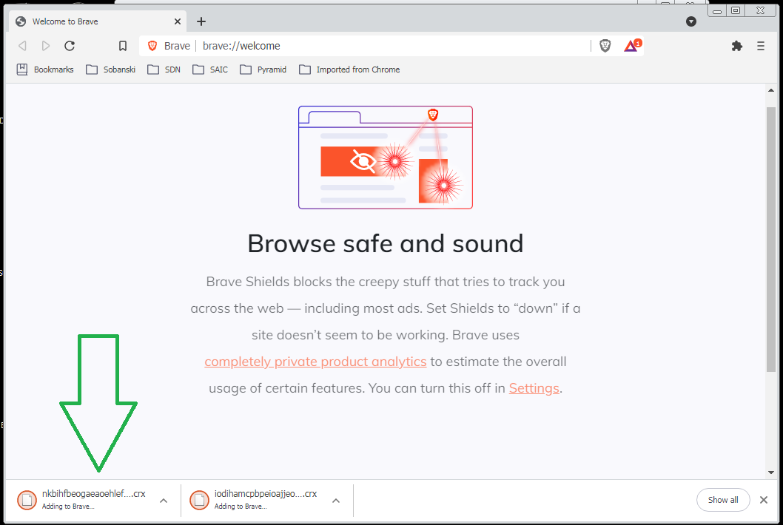Close the downloads bar
Viewport: 783px width, 525px height.
tap(764, 500)
